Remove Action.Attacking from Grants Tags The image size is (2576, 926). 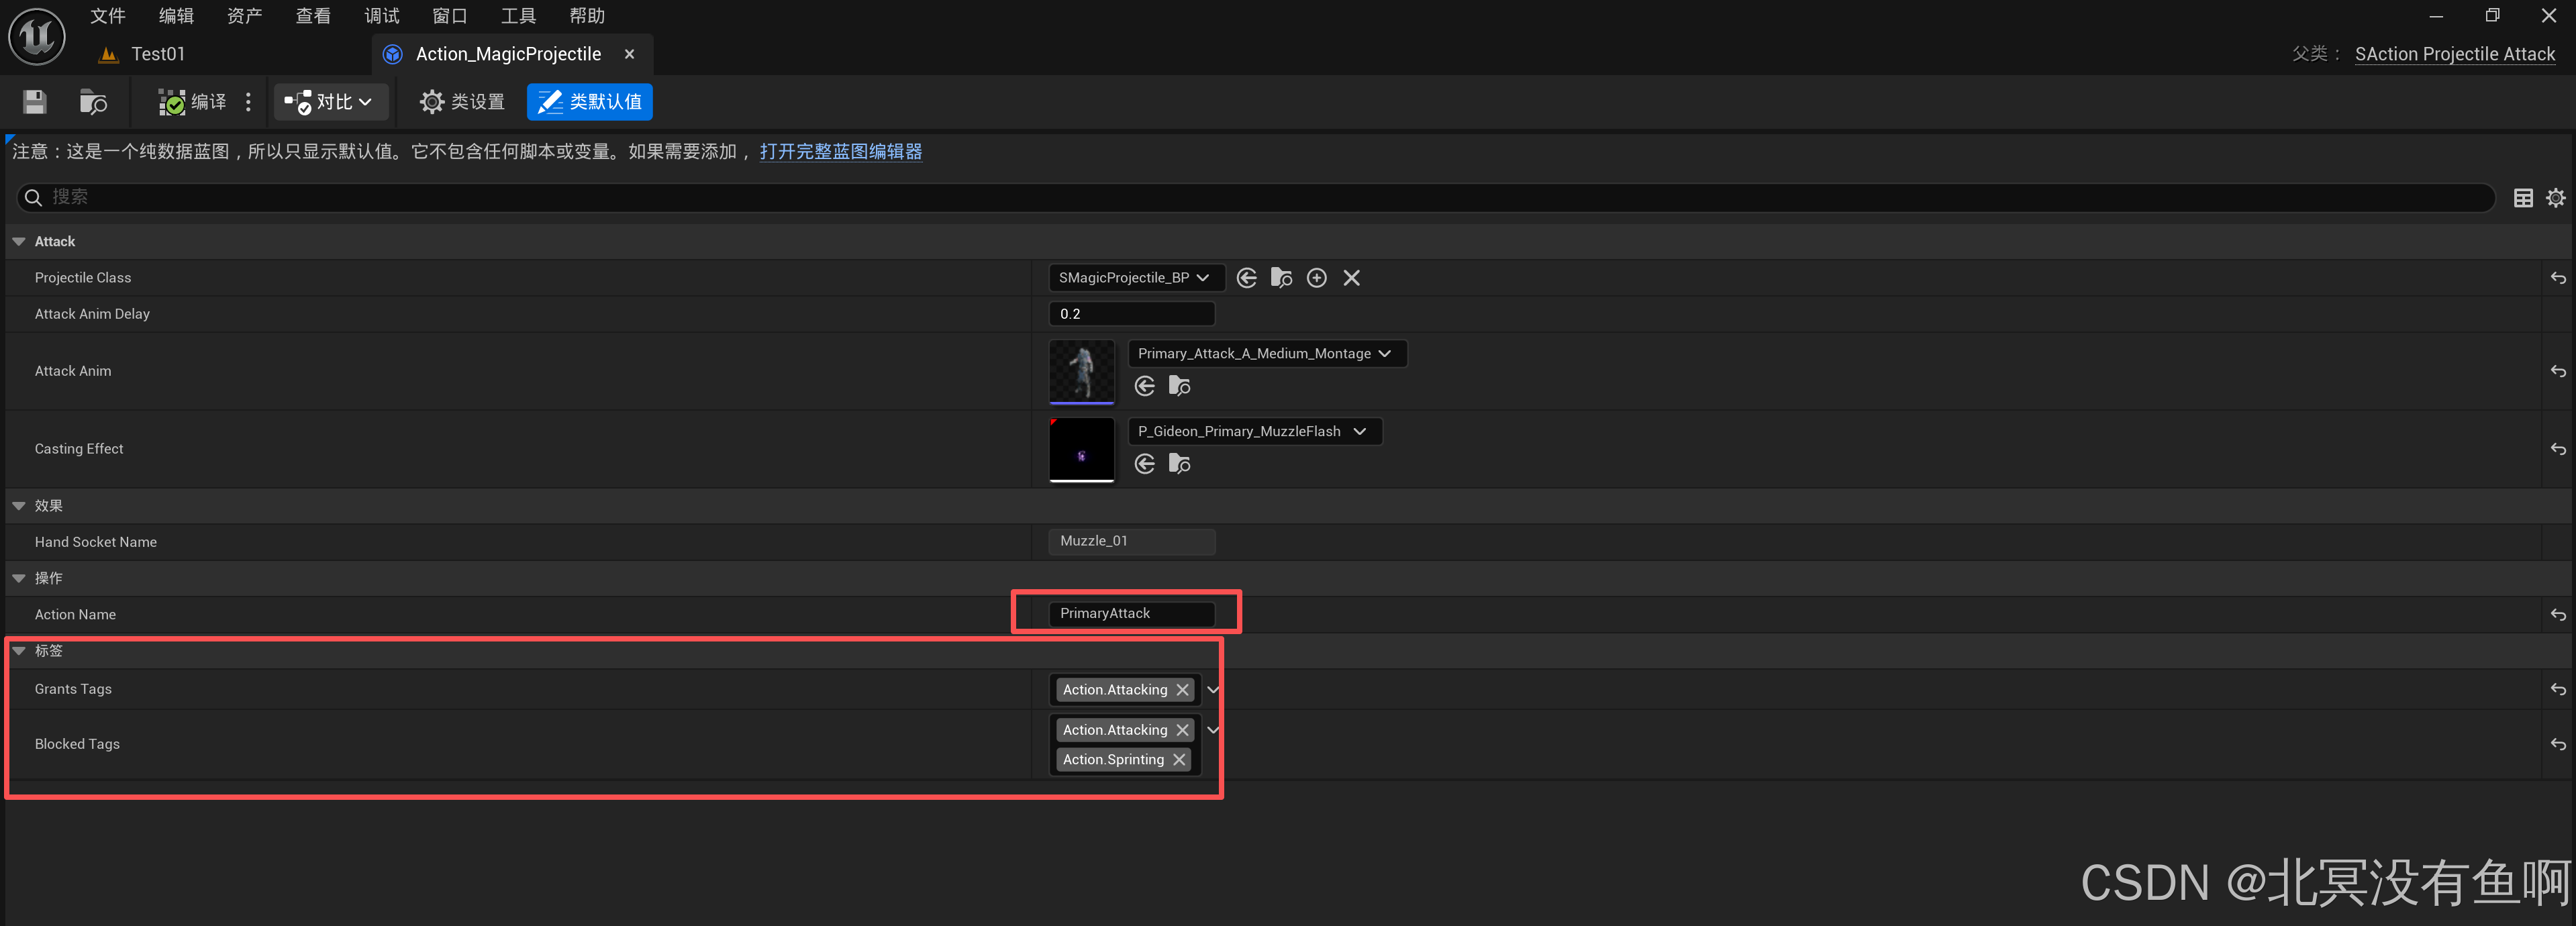[x=1182, y=690]
